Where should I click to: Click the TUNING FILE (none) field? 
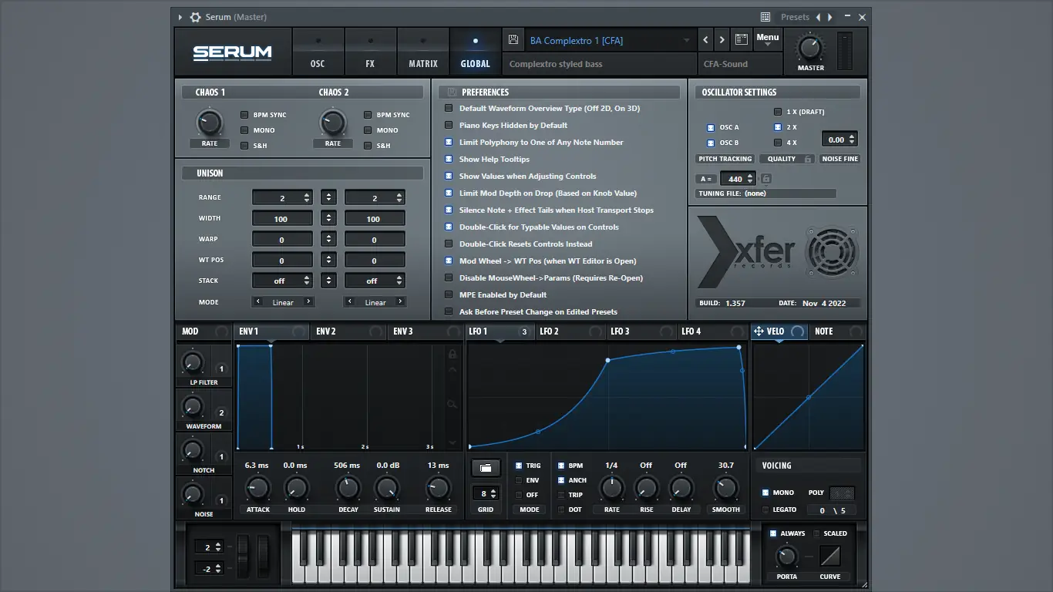[x=766, y=193]
